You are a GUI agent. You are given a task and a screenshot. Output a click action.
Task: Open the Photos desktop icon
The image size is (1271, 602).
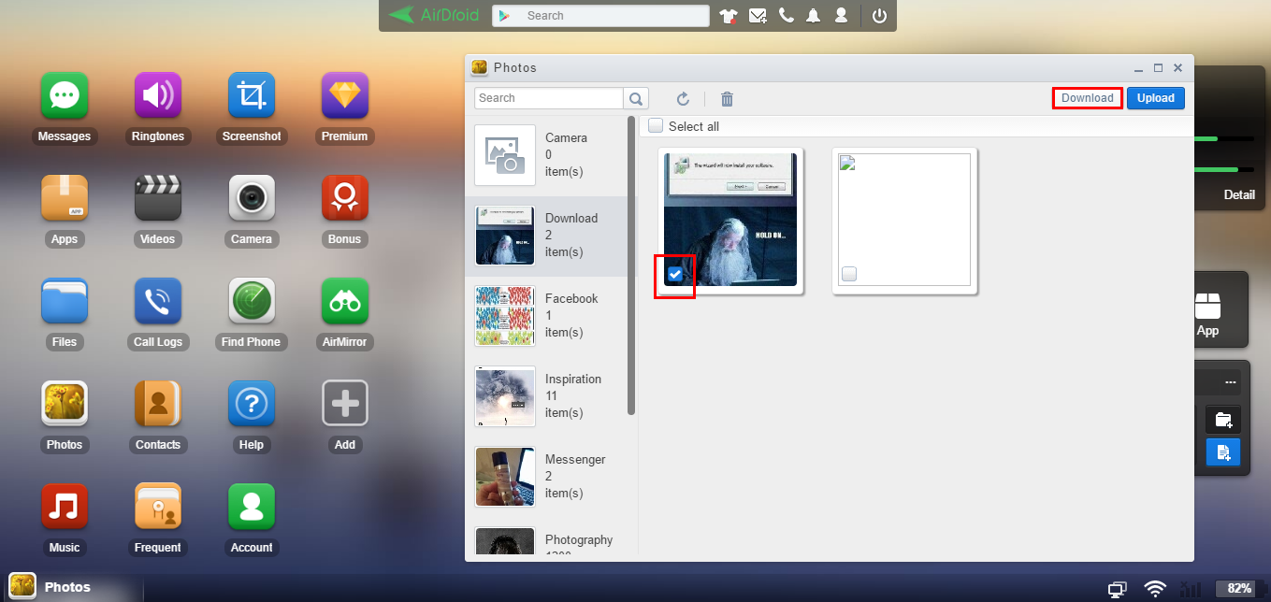click(65, 404)
